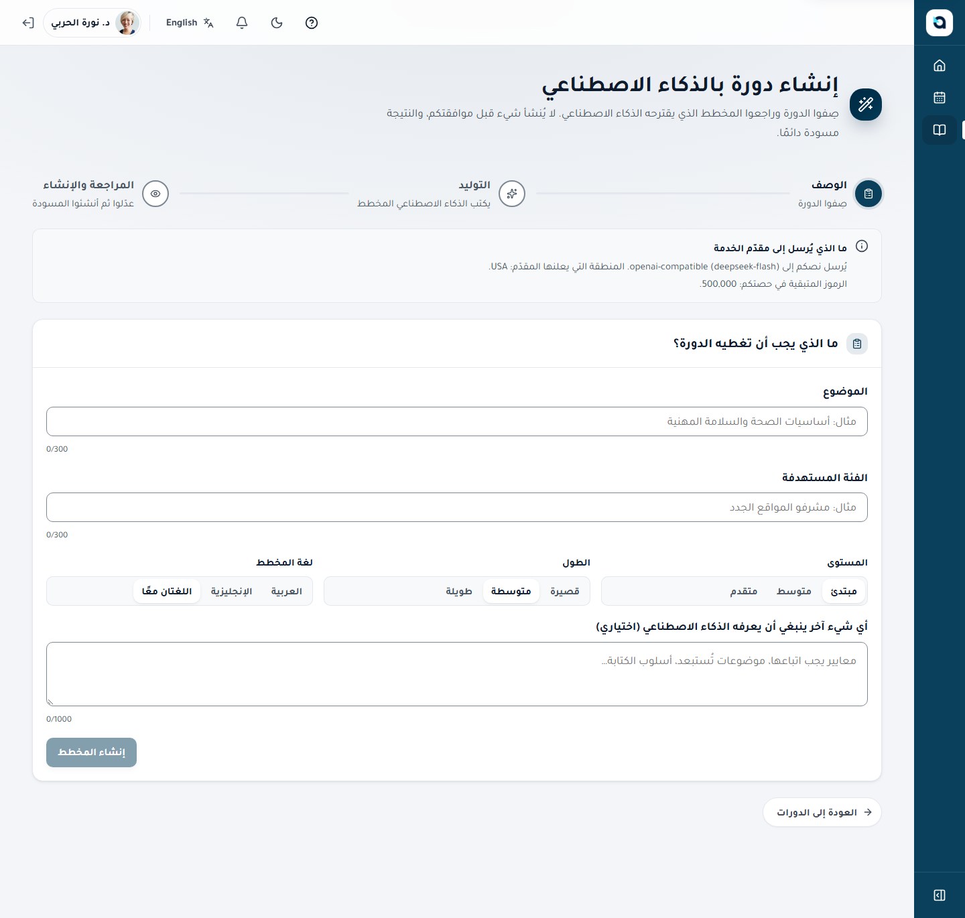This screenshot has width=965, height=918.
Task: Open the notifications bell
Action: pyautogui.click(x=242, y=23)
